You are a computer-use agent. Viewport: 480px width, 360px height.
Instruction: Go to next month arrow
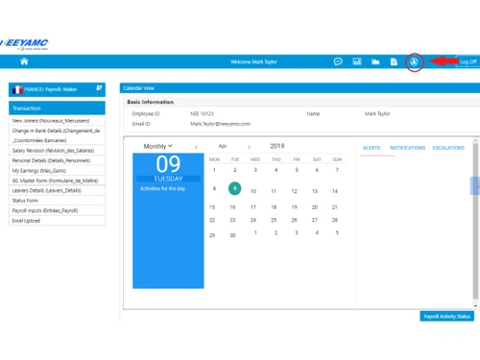coord(249,147)
